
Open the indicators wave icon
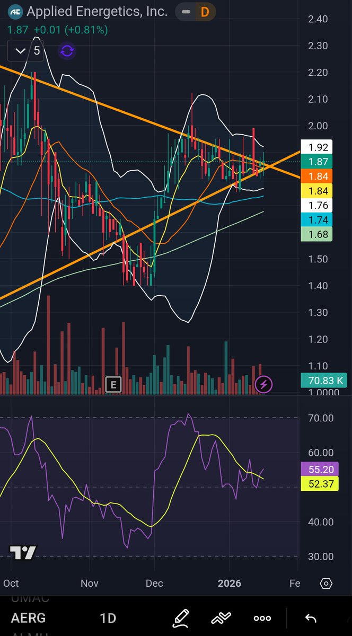pos(221,618)
